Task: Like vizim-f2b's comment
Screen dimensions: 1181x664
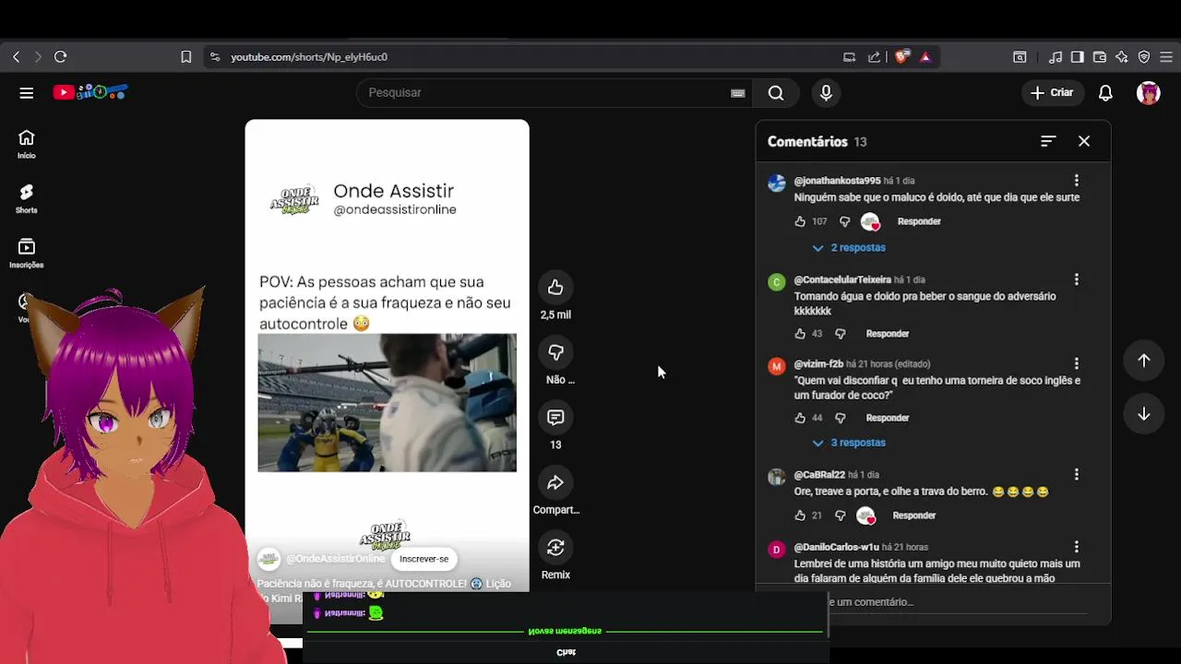Action: (x=800, y=418)
